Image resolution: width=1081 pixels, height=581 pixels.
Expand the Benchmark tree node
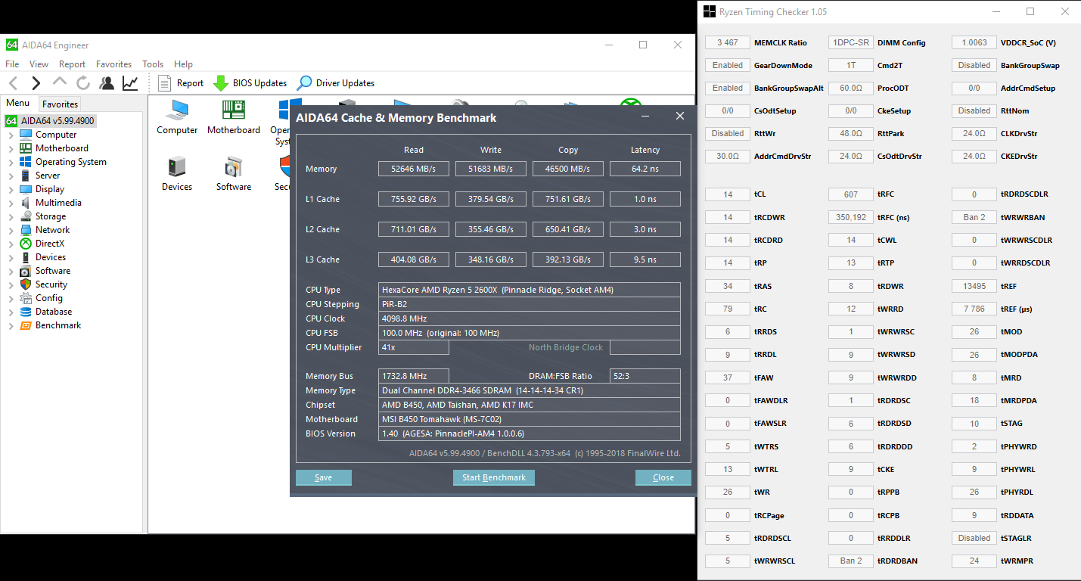click(11, 325)
